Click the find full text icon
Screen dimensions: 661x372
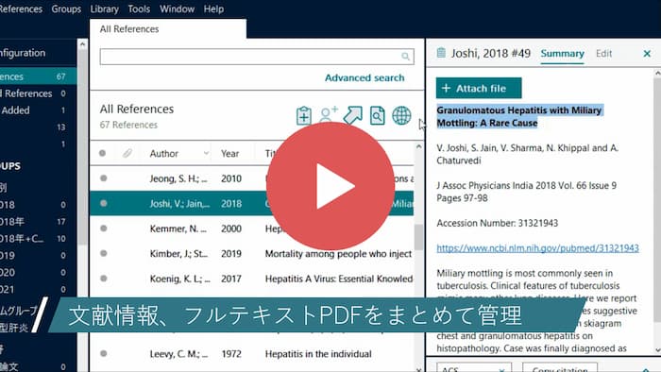pyautogui.click(x=378, y=115)
